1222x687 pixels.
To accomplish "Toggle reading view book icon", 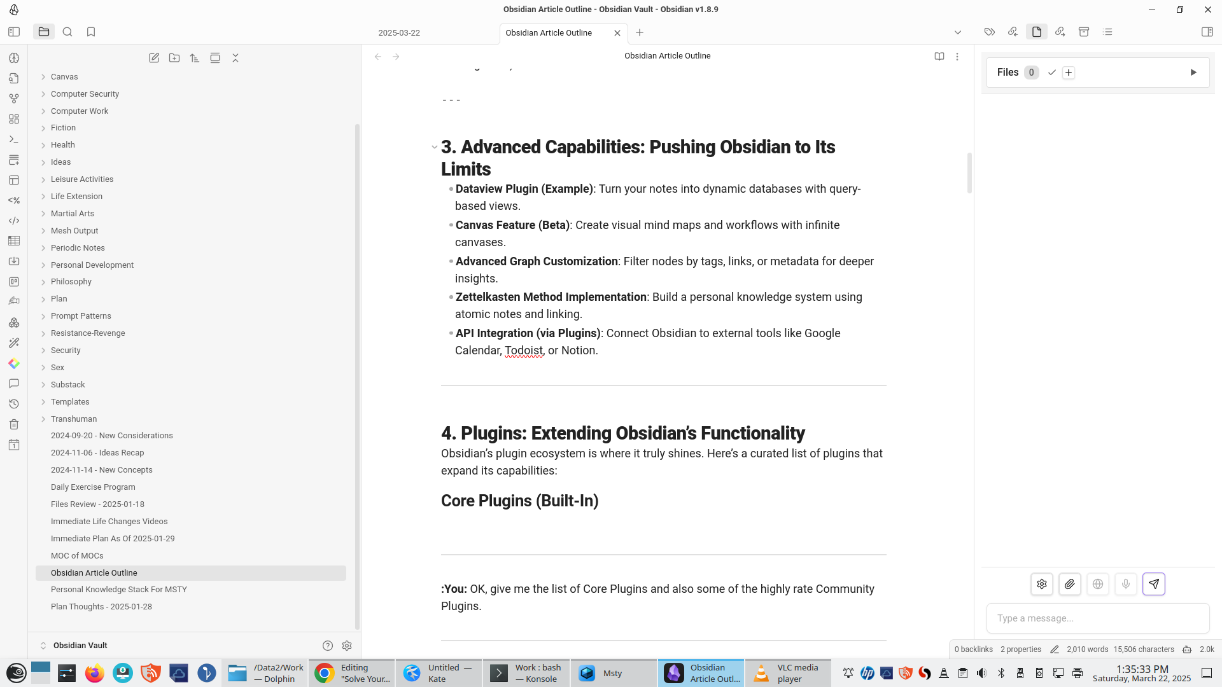I will pos(939,57).
